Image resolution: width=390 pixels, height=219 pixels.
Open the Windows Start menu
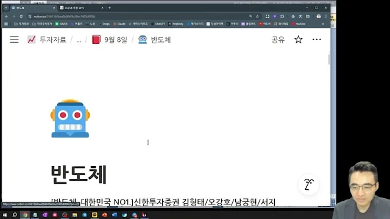[5, 215]
